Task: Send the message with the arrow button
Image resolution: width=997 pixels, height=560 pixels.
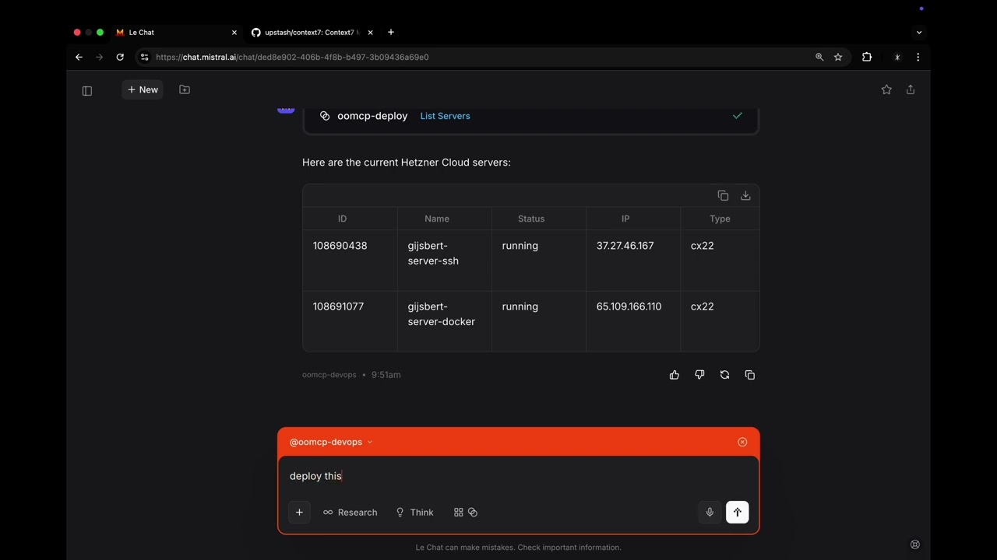Action: (x=738, y=513)
